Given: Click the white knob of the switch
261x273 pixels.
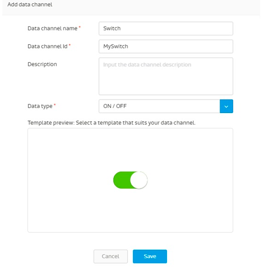Looking at the screenshot, I should tap(139, 180).
